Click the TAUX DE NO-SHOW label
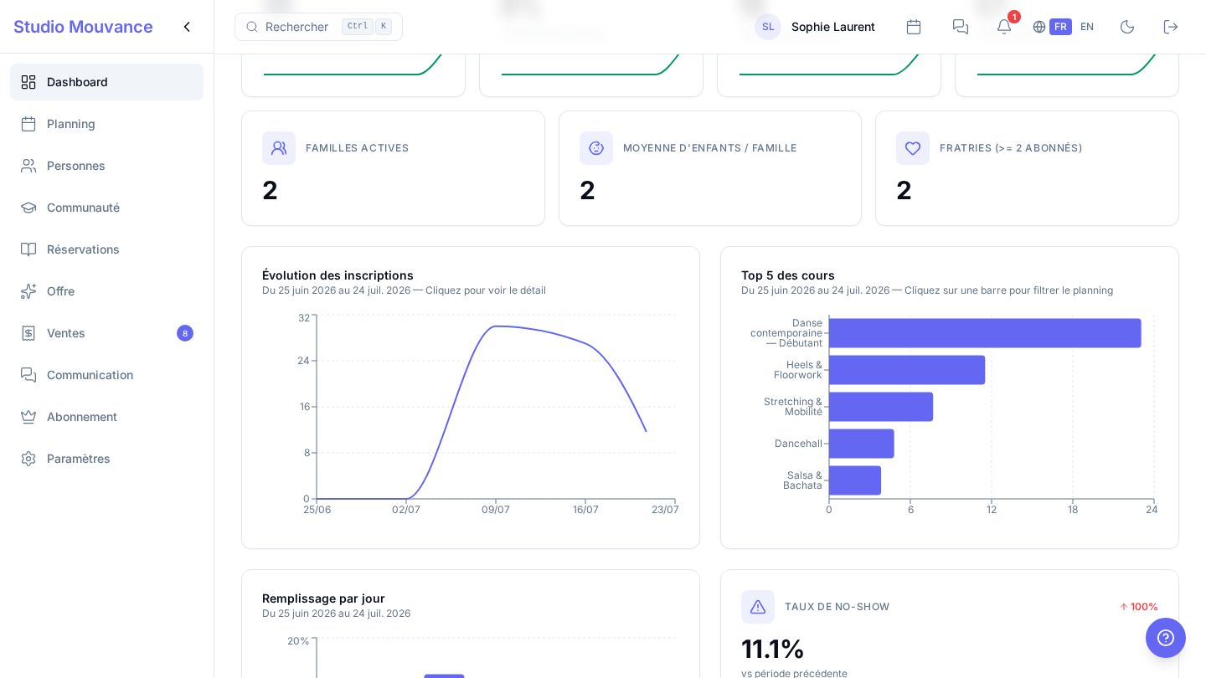Screen dimensions: 1206x678 click(837, 607)
